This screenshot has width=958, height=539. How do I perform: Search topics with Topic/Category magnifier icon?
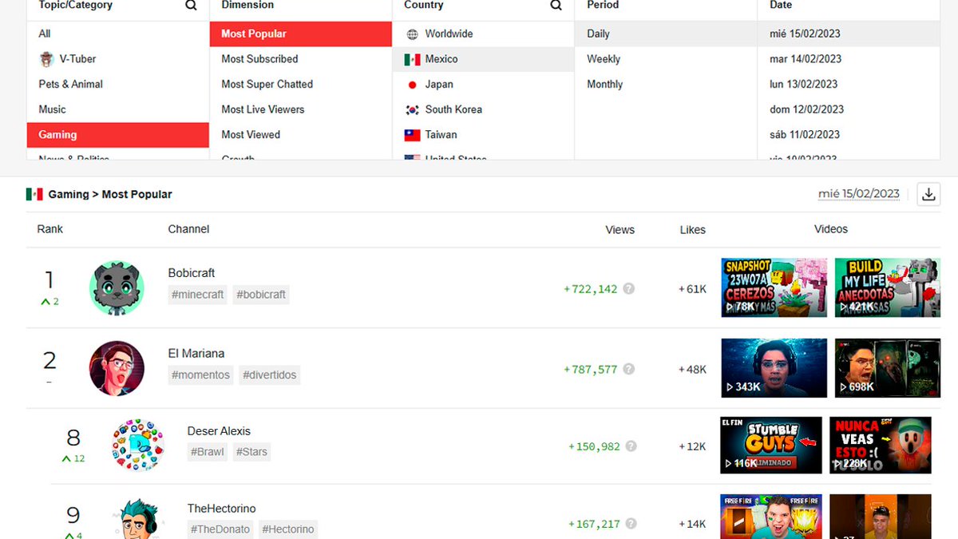click(x=191, y=6)
